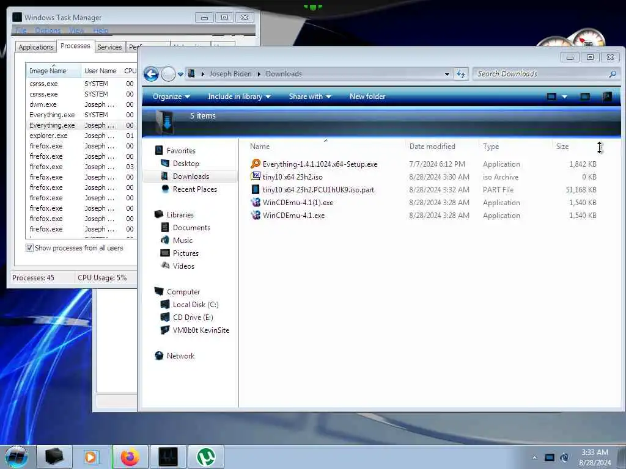Select Everything.exe process owned by SYSTEM

81,115
